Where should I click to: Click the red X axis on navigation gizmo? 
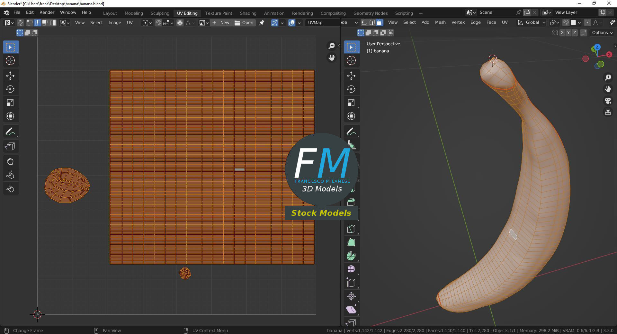pyautogui.click(x=609, y=55)
